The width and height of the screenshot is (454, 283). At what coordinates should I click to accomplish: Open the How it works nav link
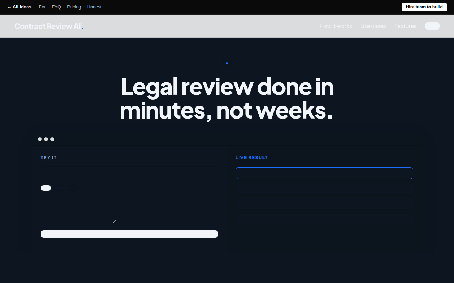tap(336, 26)
